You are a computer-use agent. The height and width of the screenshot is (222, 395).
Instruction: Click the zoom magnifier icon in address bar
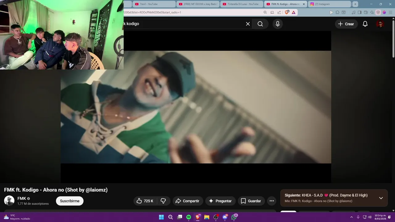265,12
